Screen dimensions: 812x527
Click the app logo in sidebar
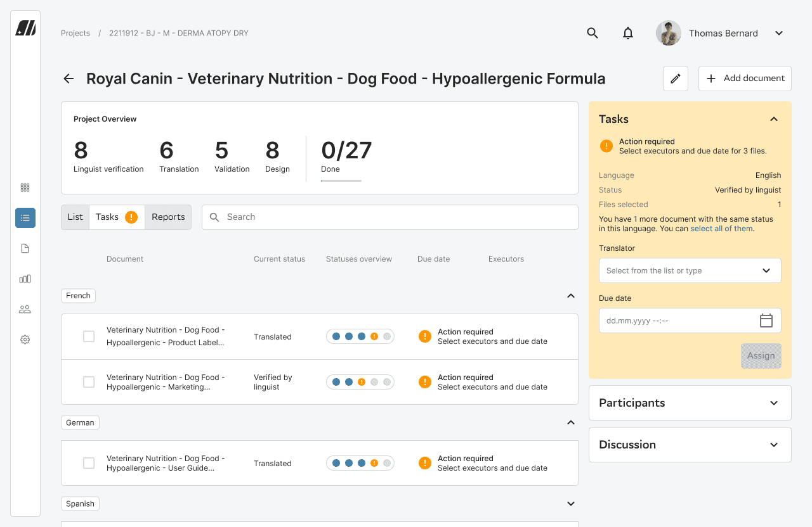25,28
